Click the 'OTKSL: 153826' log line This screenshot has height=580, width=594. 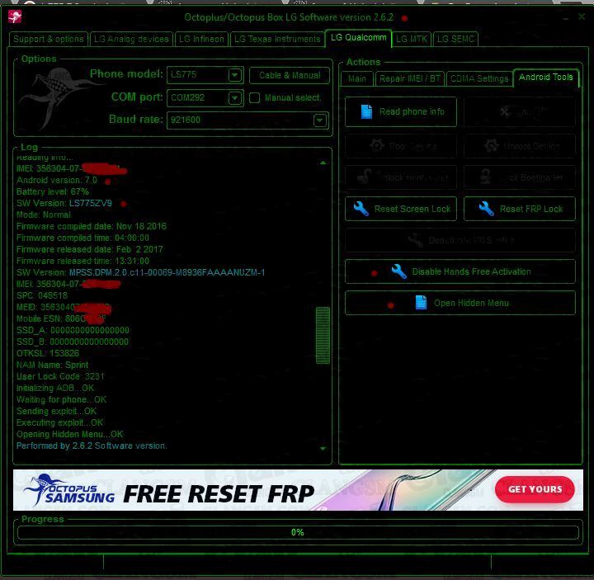click(x=48, y=353)
